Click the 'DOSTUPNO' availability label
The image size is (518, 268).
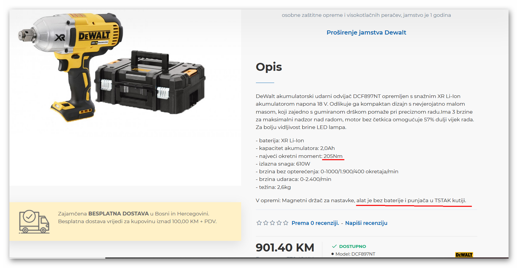352,246
